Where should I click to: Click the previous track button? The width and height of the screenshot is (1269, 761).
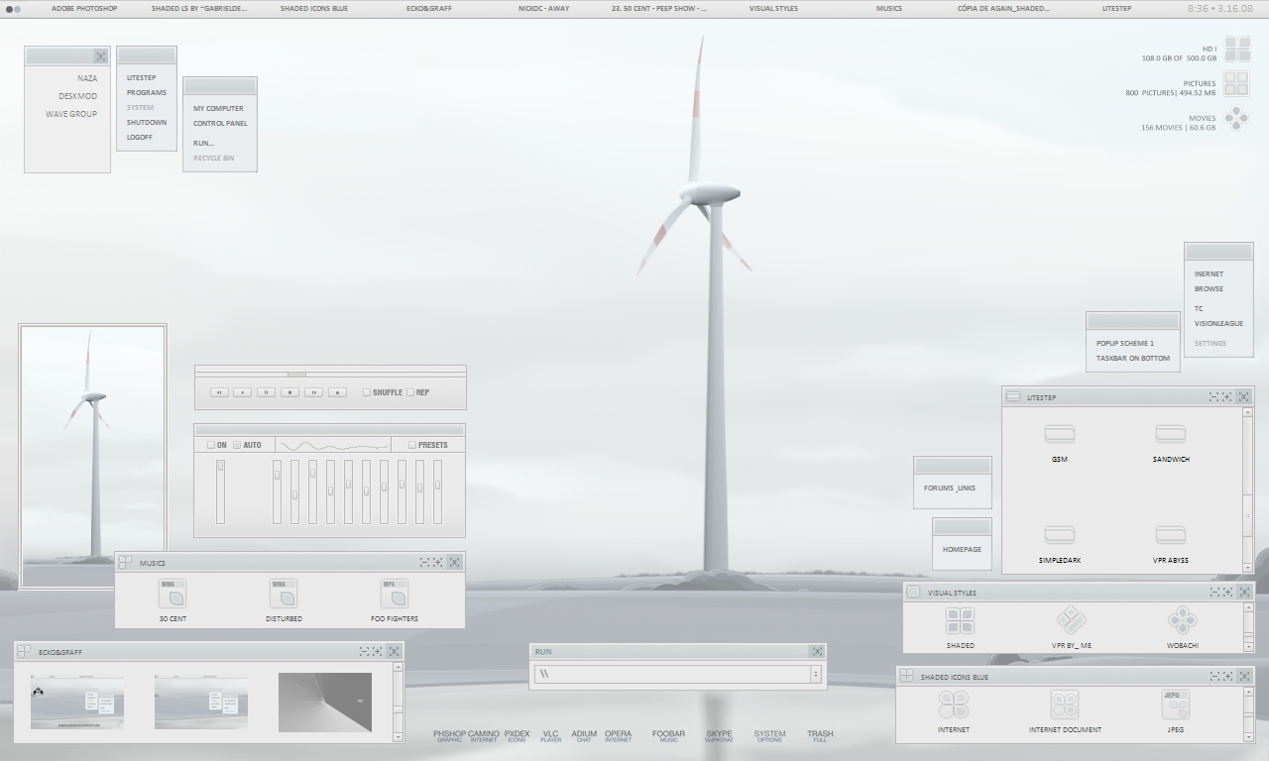point(219,392)
